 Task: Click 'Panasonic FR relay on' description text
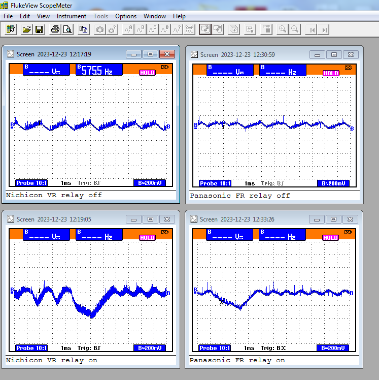pos(237,360)
